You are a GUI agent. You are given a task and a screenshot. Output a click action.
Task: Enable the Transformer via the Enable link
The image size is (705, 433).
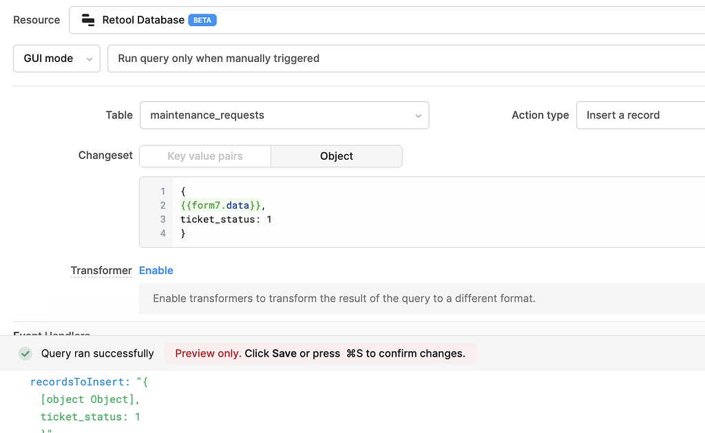(x=156, y=271)
